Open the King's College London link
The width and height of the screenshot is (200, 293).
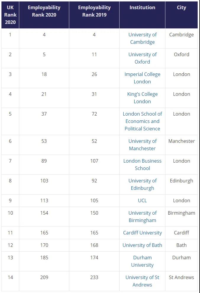142,98
